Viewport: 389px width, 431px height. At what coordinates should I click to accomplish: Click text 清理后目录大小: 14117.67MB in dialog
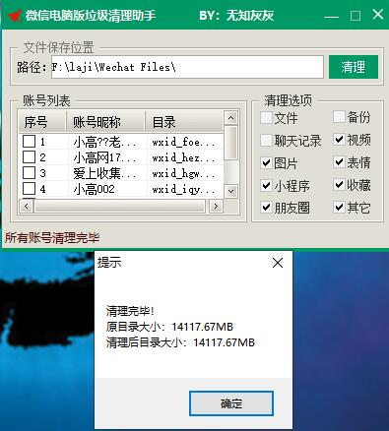coord(180,342)
